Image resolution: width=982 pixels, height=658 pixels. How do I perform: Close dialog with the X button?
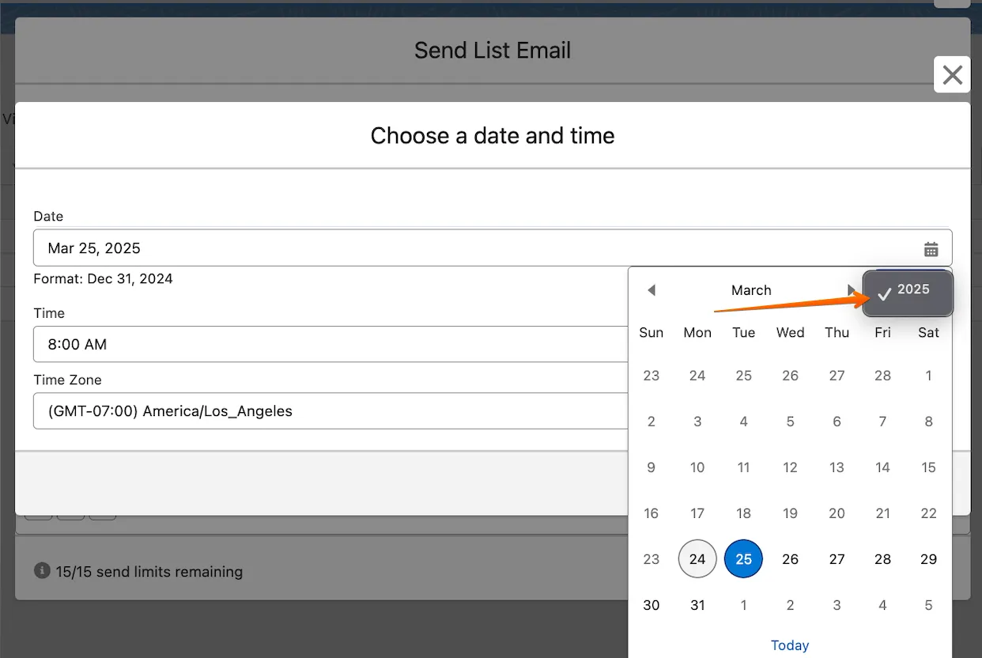click(x=952, y=75)
